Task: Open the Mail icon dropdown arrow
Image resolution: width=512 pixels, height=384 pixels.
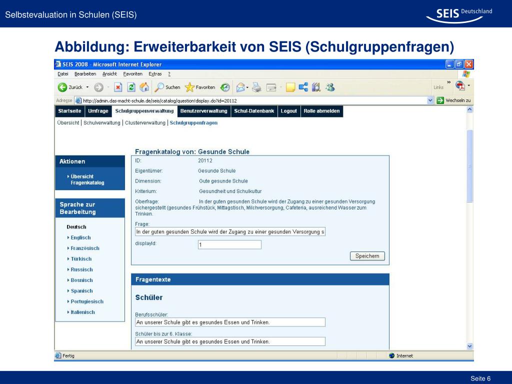Action: pos(247,87)
